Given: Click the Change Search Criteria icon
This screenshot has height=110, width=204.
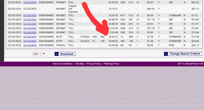Looking at the screenshot, I should (166, 54).
